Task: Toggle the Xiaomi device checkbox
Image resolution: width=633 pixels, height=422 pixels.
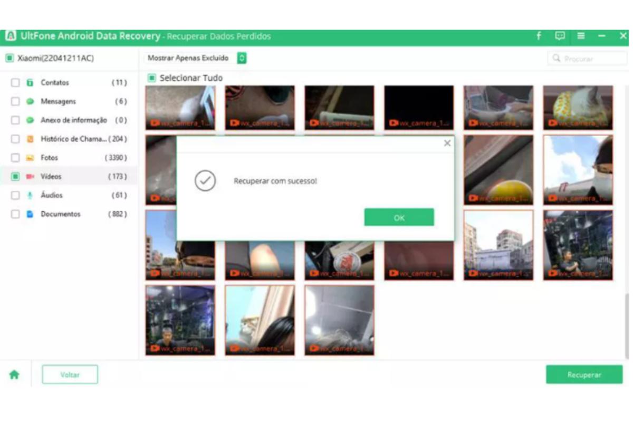Action: (x=9, y=58)
